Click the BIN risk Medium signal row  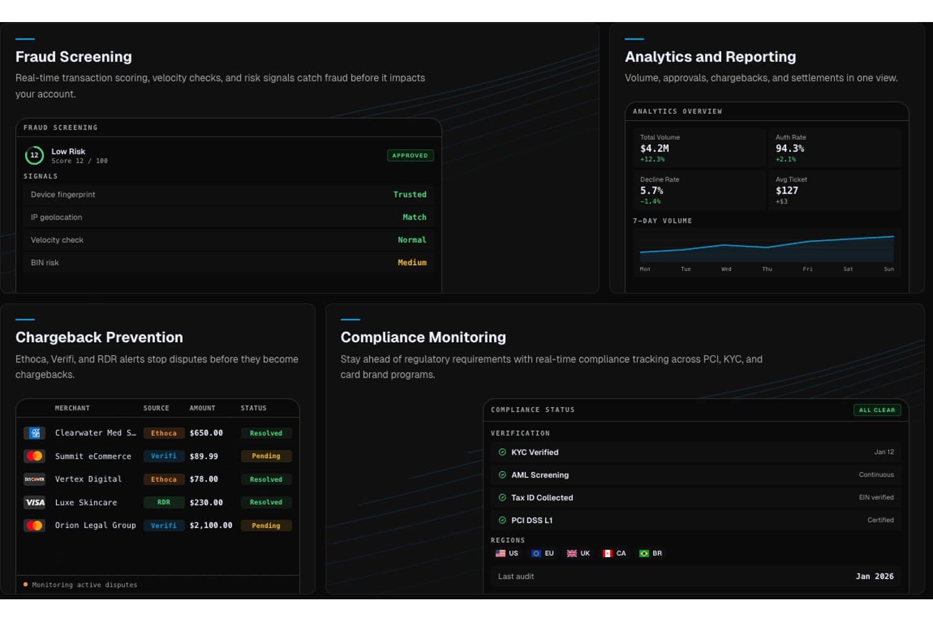pyautogui.click(x=228, y=262)
